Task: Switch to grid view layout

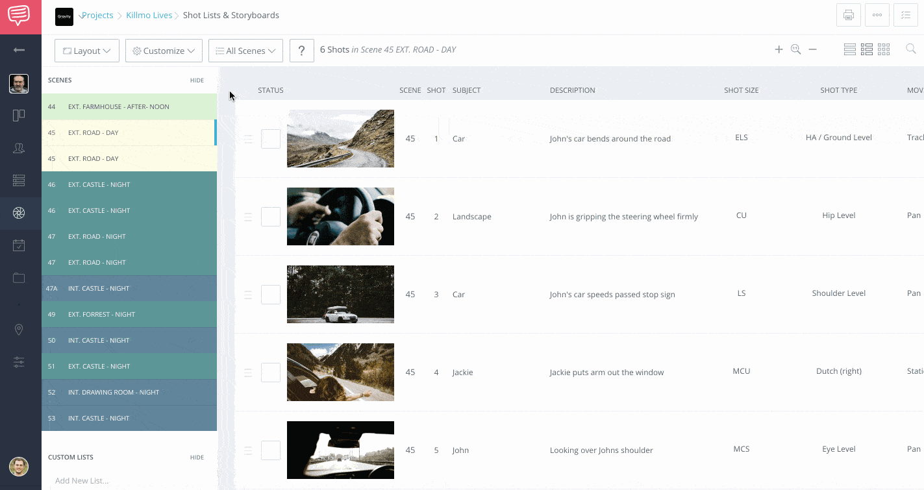Action: tap(884, 49)
